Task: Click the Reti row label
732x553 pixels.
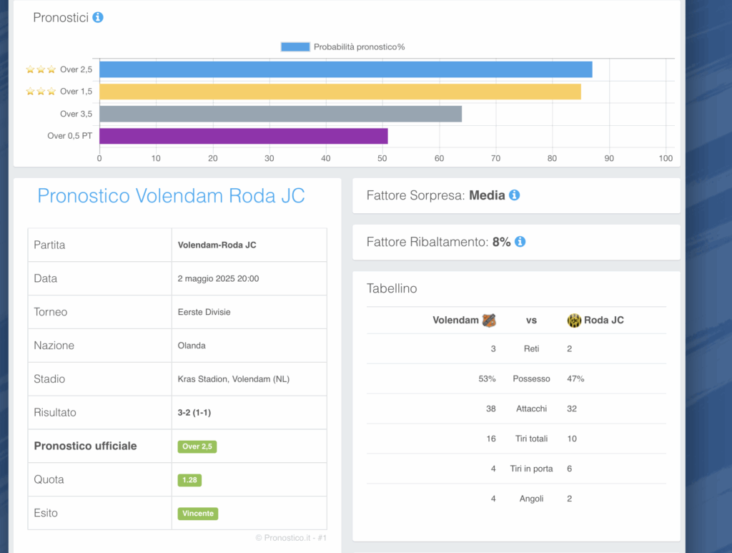Action: coord(531,349)
